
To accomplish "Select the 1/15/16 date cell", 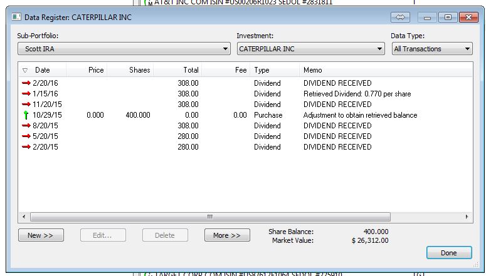I will 45,93.
